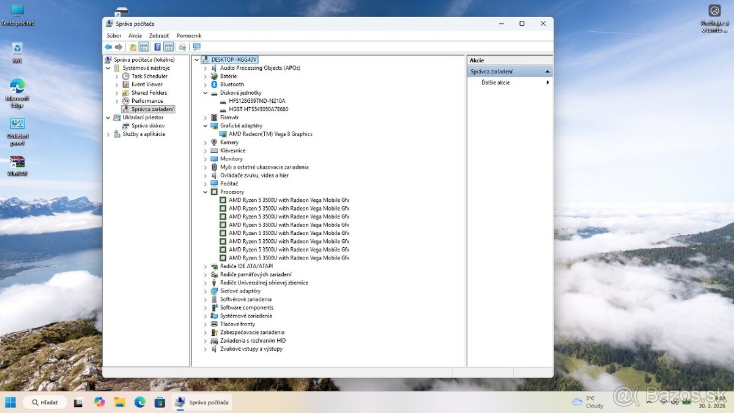Collapse the Grafické adaptéry category
734x413 pixels.
tap(205, 125)
